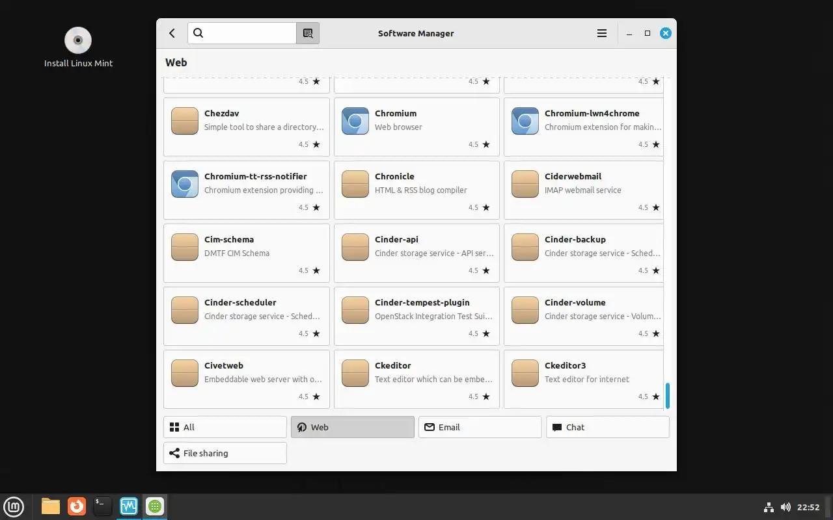
Task: Open the Cinder-scheduler package icon
Action: pyautogui.click(x=185, y=310)
